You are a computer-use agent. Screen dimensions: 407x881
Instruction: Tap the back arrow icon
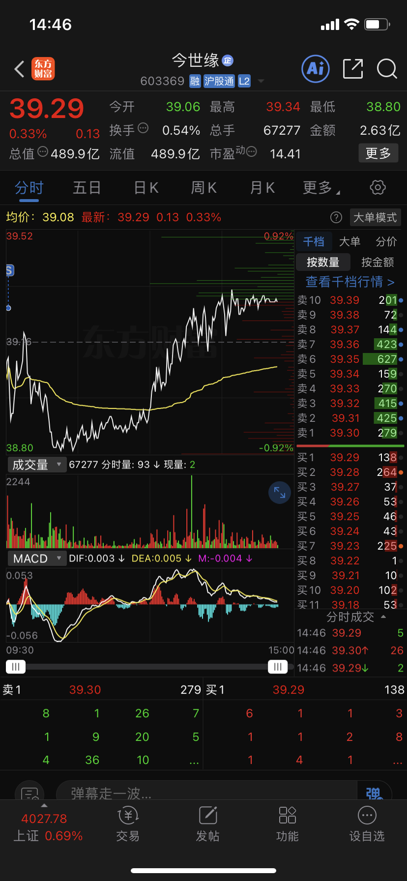(x=20, y=69)
